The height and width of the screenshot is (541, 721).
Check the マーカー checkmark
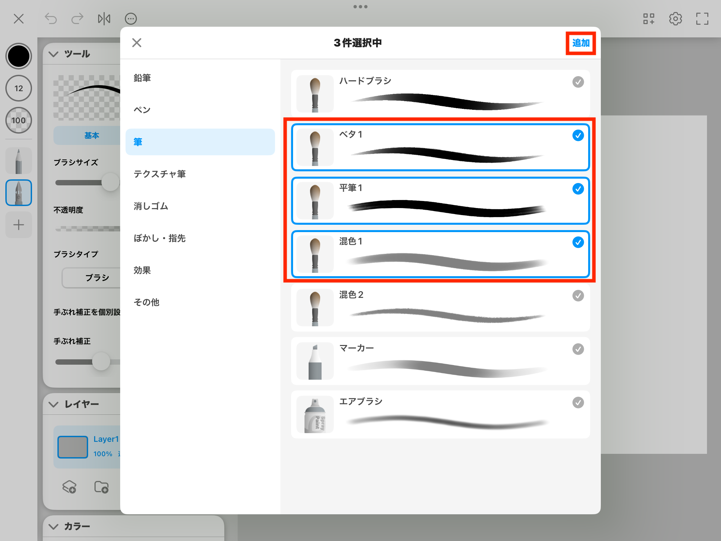pos(578,349)
